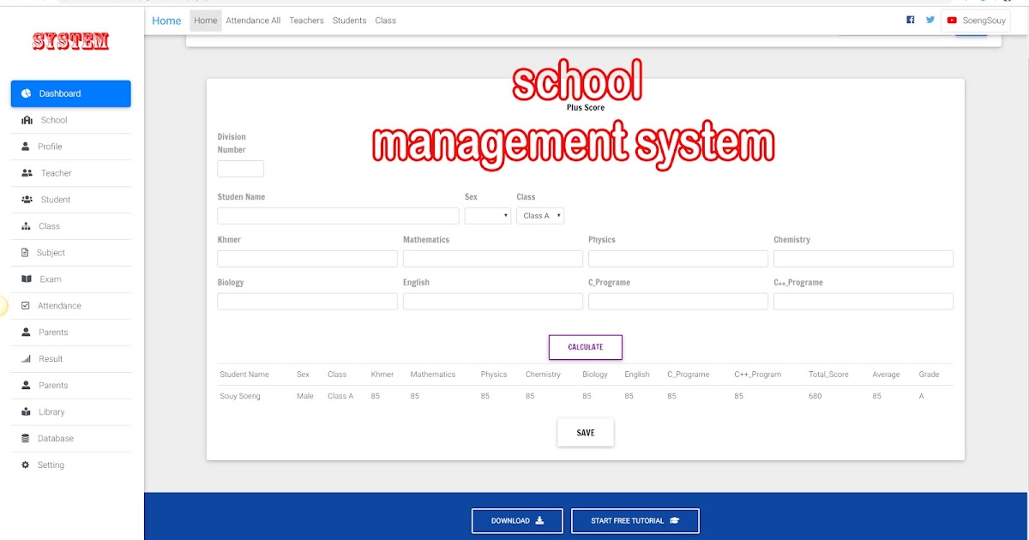This screenshot has height=540, width=1029.
Task: Click 'Class A' cell in results row
Action: pos(340,396)
